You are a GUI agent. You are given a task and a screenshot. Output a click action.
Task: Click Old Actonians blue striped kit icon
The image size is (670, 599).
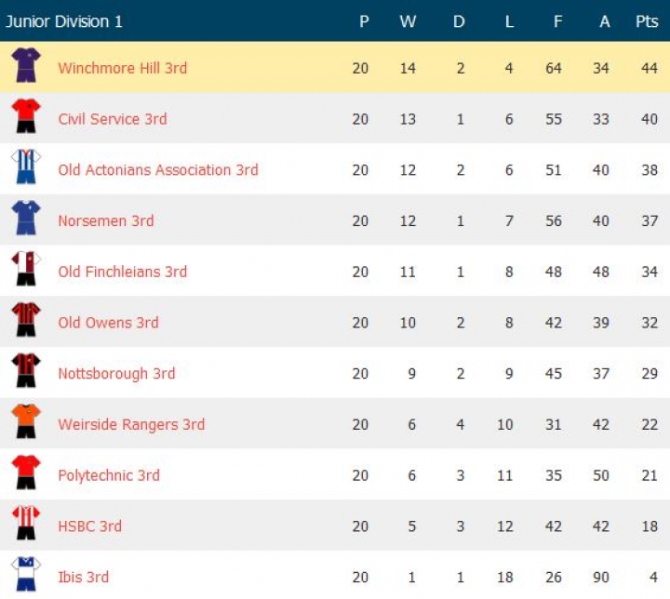tap(25, 167)
